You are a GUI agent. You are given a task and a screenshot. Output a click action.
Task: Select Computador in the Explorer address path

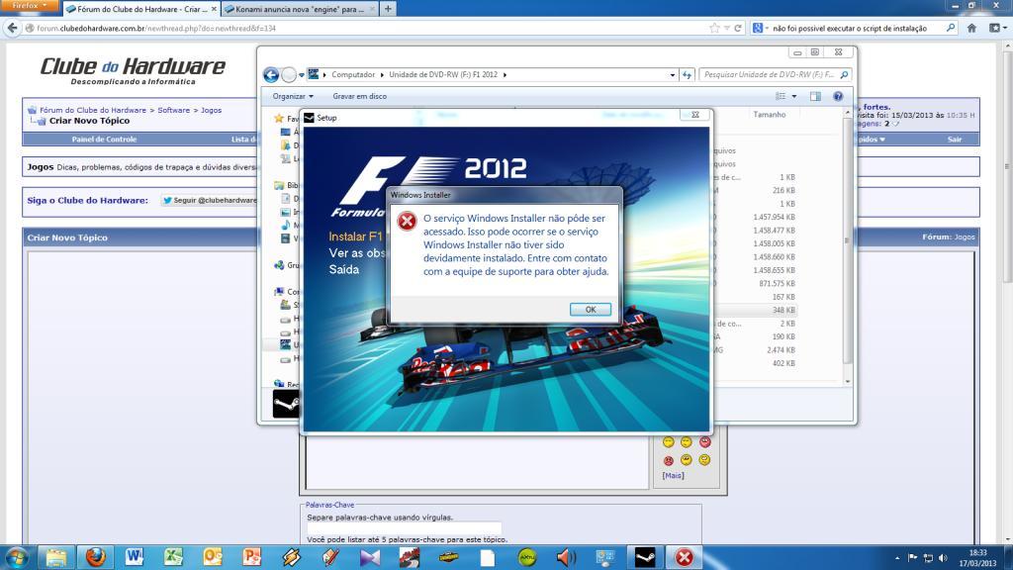click(353, 75)
